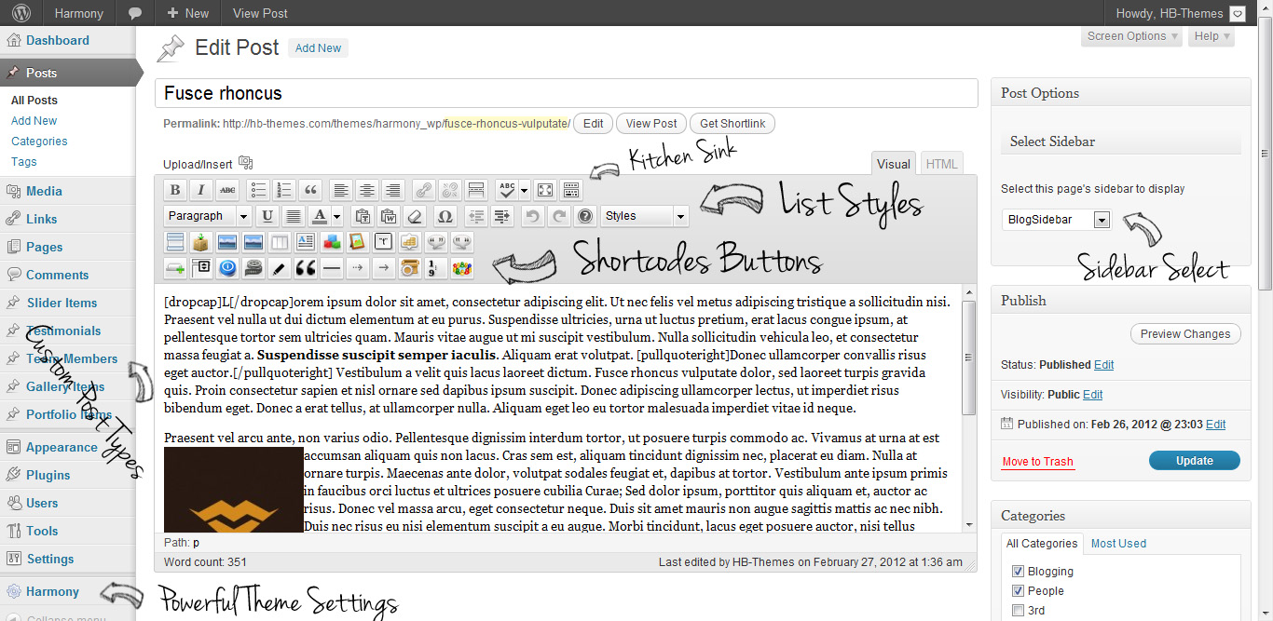Image resolution: width=1273 pixels, height=621 pixels.
Task: Uncheck the People category
Action: tap(1019, 590)
